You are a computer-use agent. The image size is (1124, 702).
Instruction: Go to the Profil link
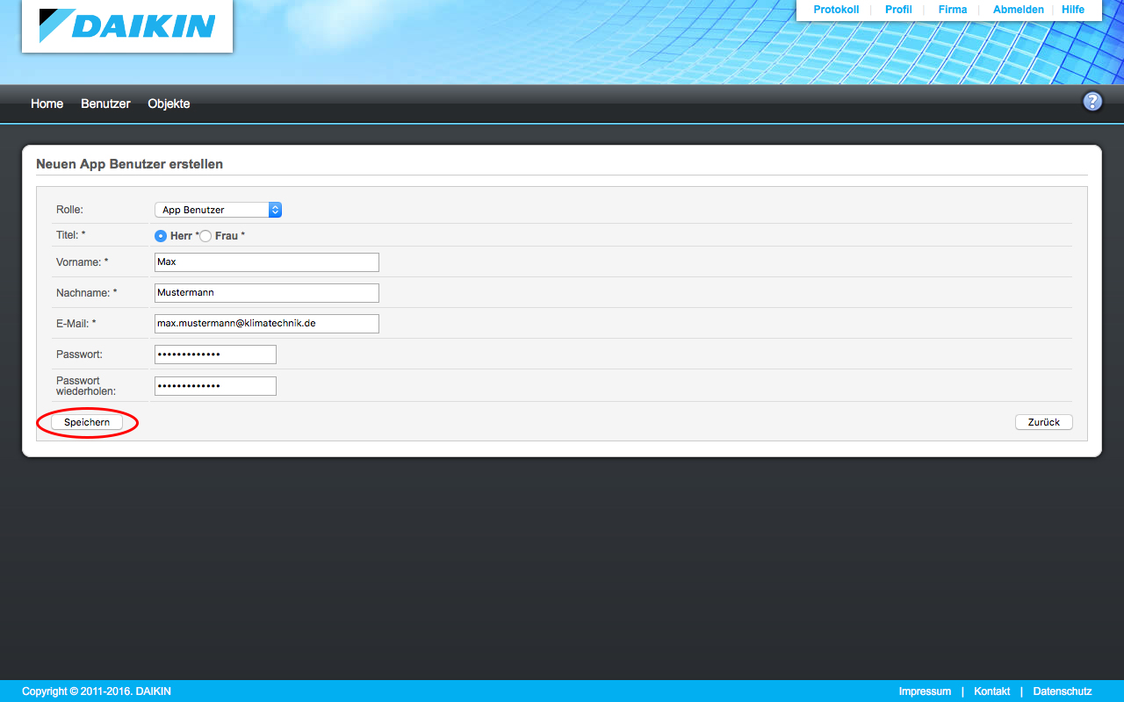pos(898,10)
